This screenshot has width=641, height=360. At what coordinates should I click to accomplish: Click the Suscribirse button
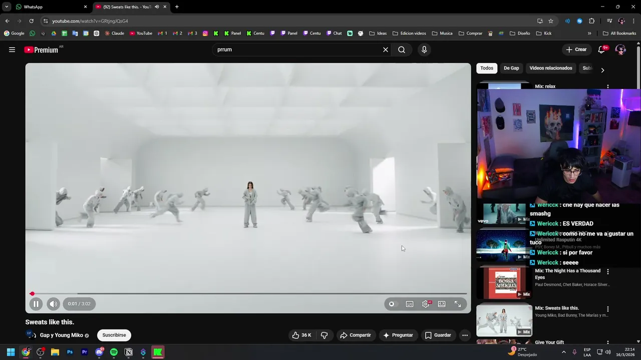pyautogui.click(x=114, y=335)
